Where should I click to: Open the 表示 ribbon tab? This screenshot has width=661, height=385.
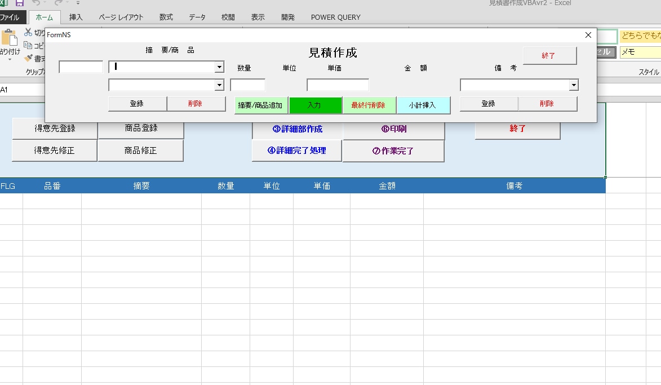click(x=258, y=17)
